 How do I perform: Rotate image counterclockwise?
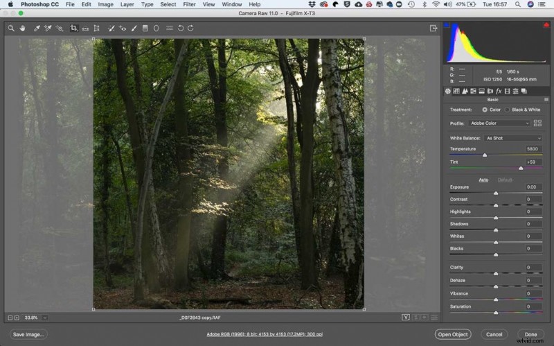click(181, 28)
